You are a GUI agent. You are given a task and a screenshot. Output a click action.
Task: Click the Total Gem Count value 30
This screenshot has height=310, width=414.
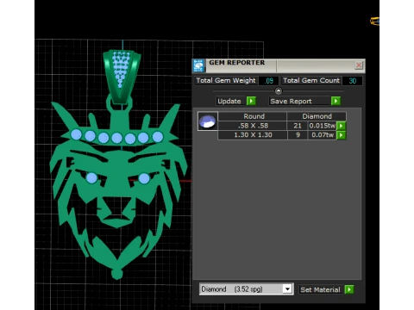point(353,81)
